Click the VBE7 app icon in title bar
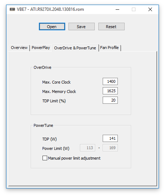Screen dimensions: 165x196 click(x=12, y=9)
